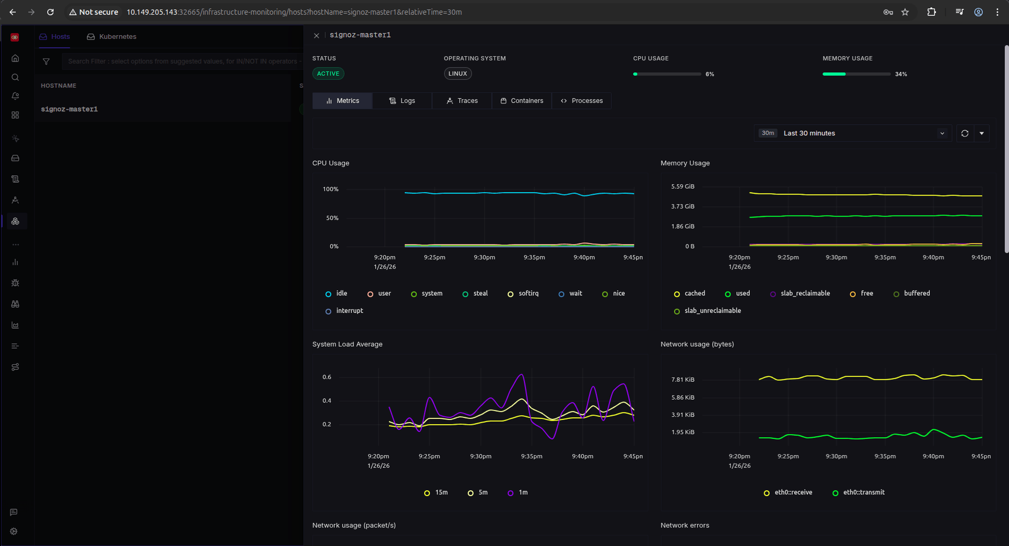Image resolution: width=1009 pixels, height=546 pixels.
Task: Open the chat support icon in sidebar
Action: [x=14, y=512]
